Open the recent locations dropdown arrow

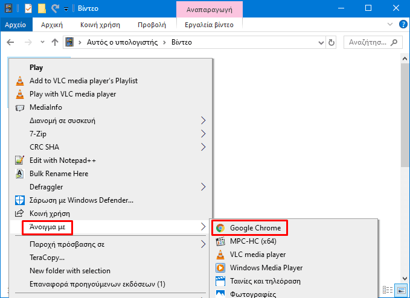pos(42,42)
